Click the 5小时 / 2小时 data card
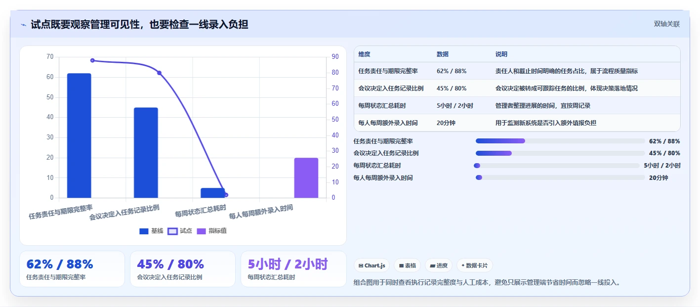Viewport: 700px width, 307px height. tap(293, 269)
